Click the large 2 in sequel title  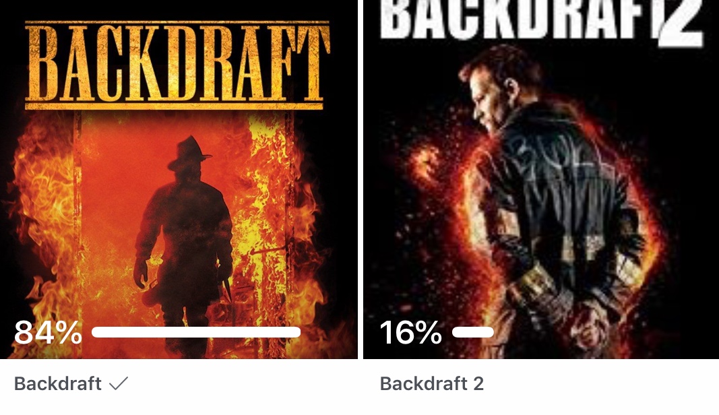click(680, 23)
